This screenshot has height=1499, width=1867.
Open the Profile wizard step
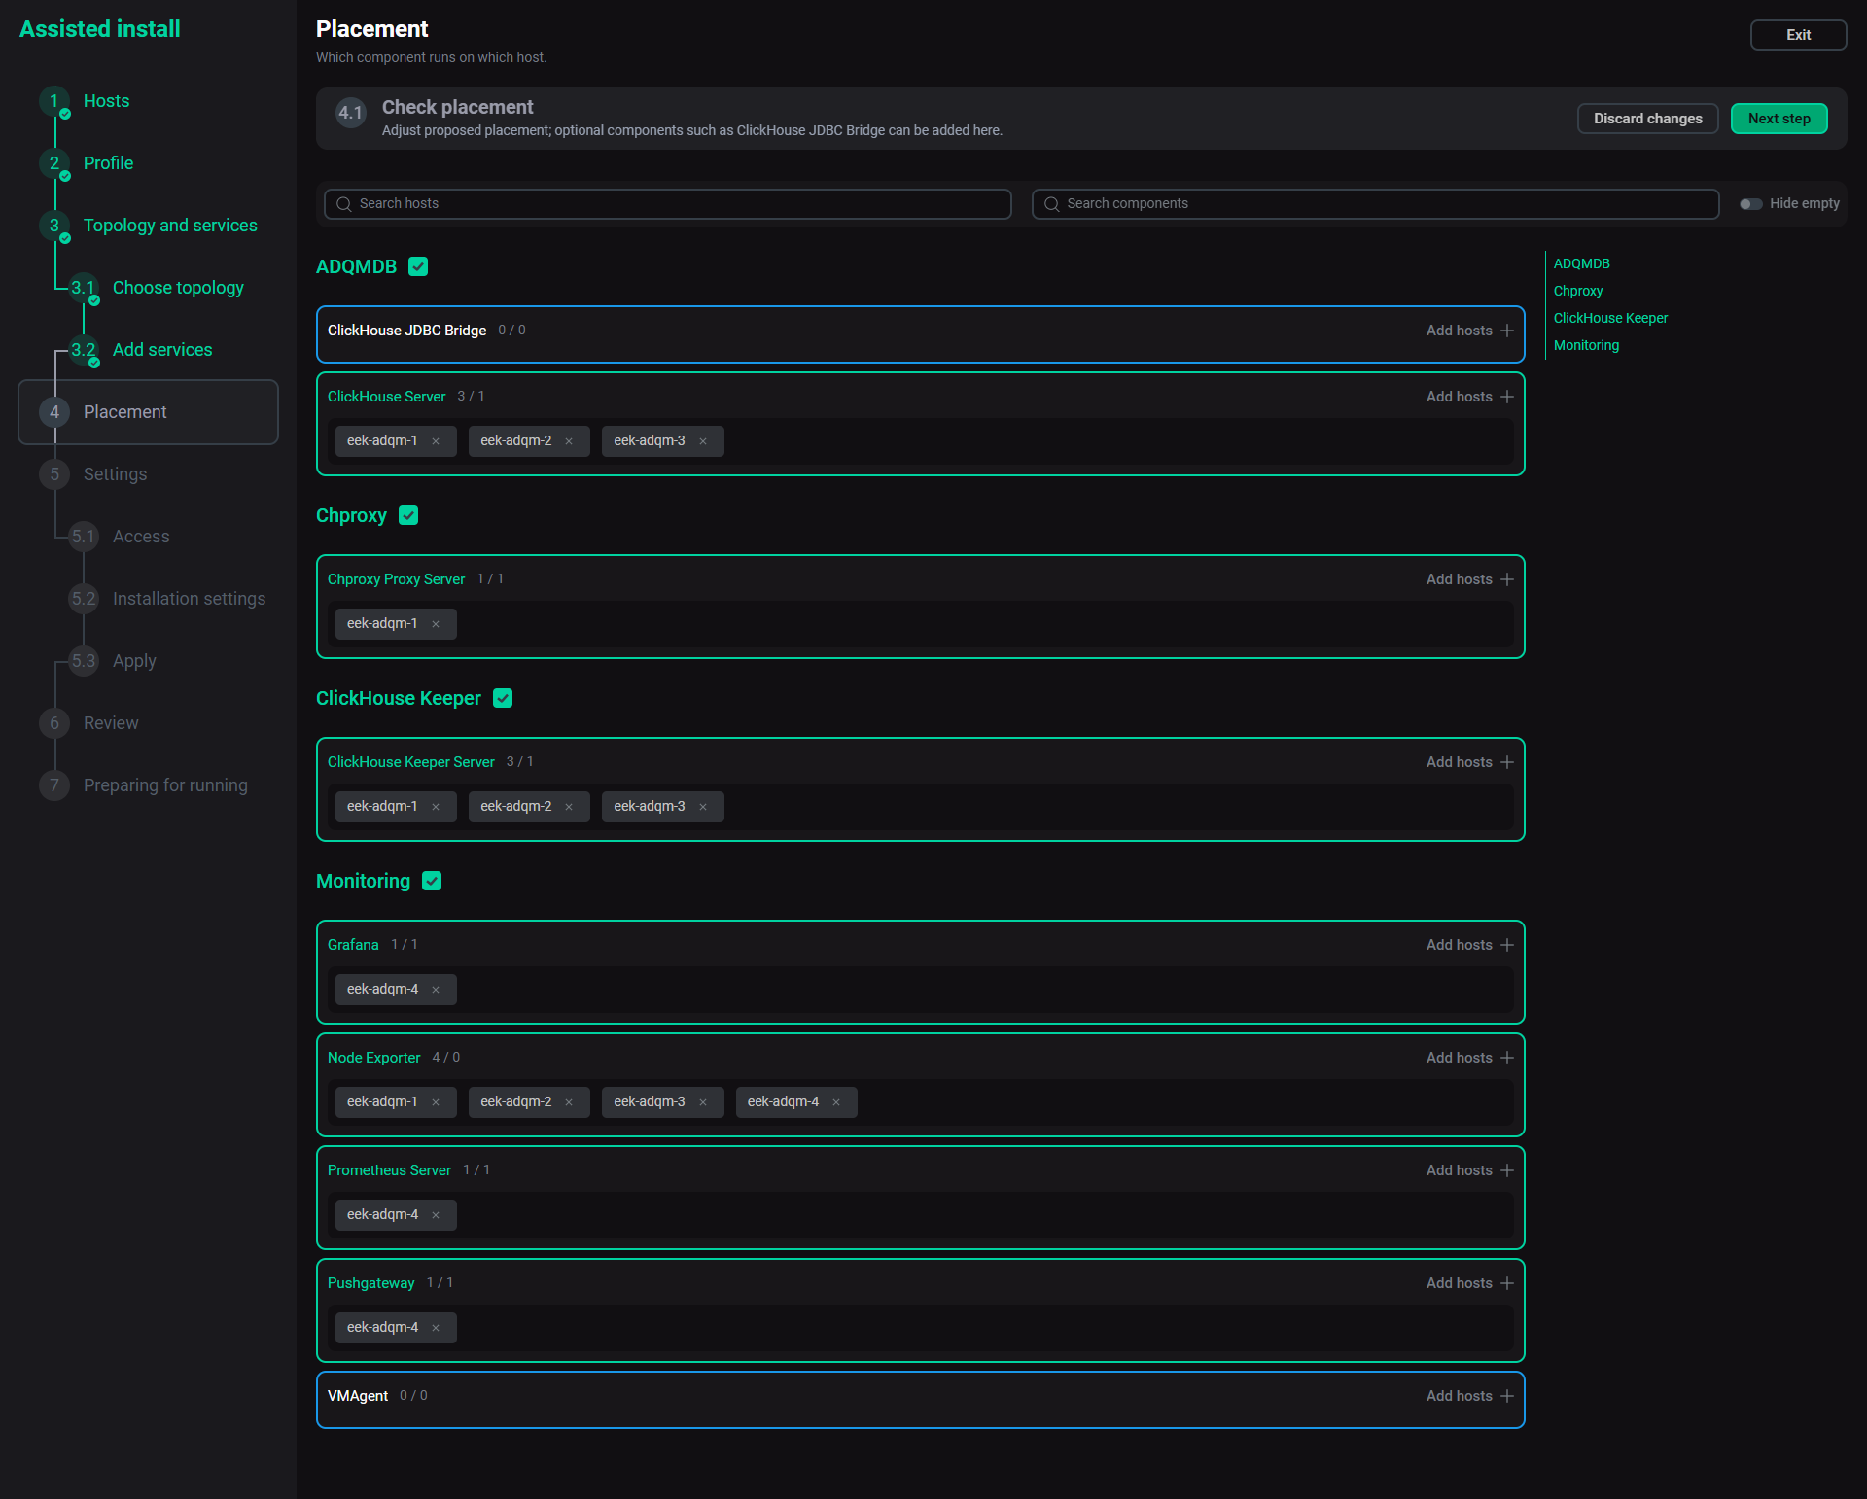108,163
